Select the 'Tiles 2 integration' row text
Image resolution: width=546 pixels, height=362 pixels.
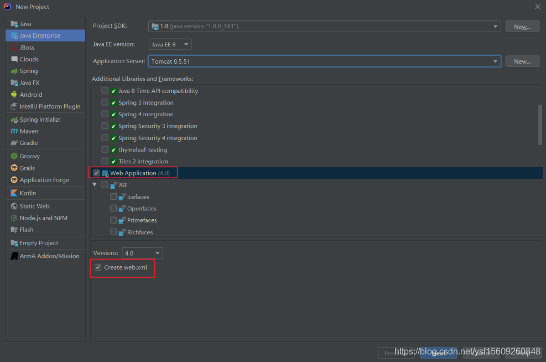143,161
